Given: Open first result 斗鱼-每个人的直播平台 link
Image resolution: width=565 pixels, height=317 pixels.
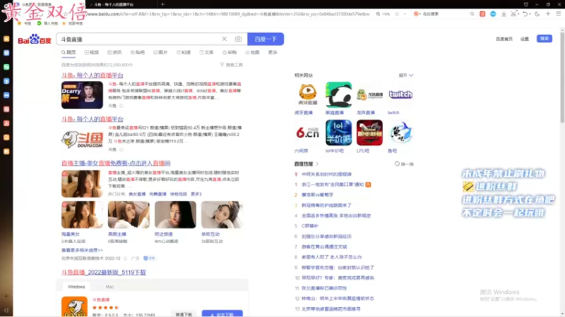Looking at the screenshot, I should click(93, 75).
